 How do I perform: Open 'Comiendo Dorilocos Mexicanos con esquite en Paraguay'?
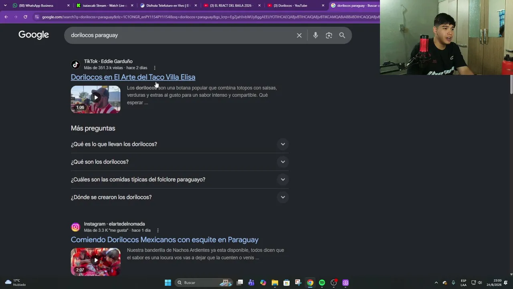coord(165,240)
